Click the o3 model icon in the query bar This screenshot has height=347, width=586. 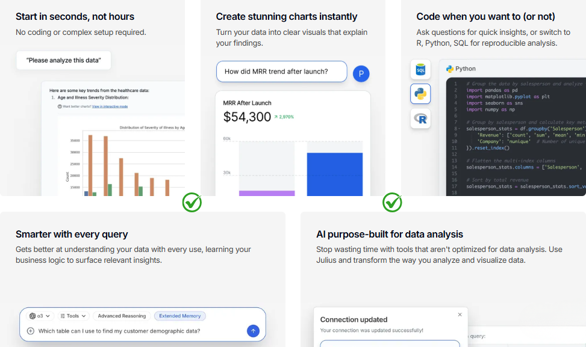pyautogui.click(x=34, y=315)
